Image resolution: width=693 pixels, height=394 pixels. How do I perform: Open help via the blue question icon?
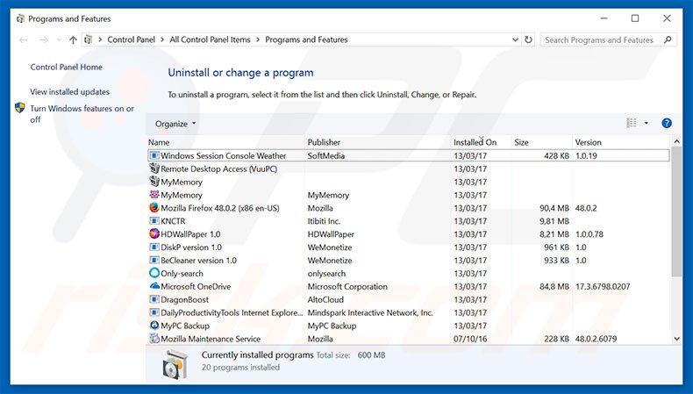(x=667, y=124)
